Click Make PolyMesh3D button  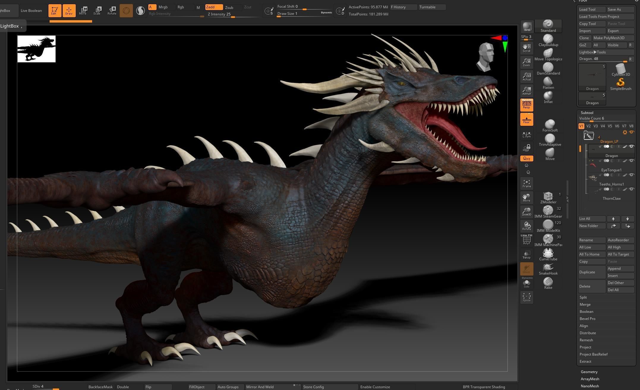click(613, 38)
